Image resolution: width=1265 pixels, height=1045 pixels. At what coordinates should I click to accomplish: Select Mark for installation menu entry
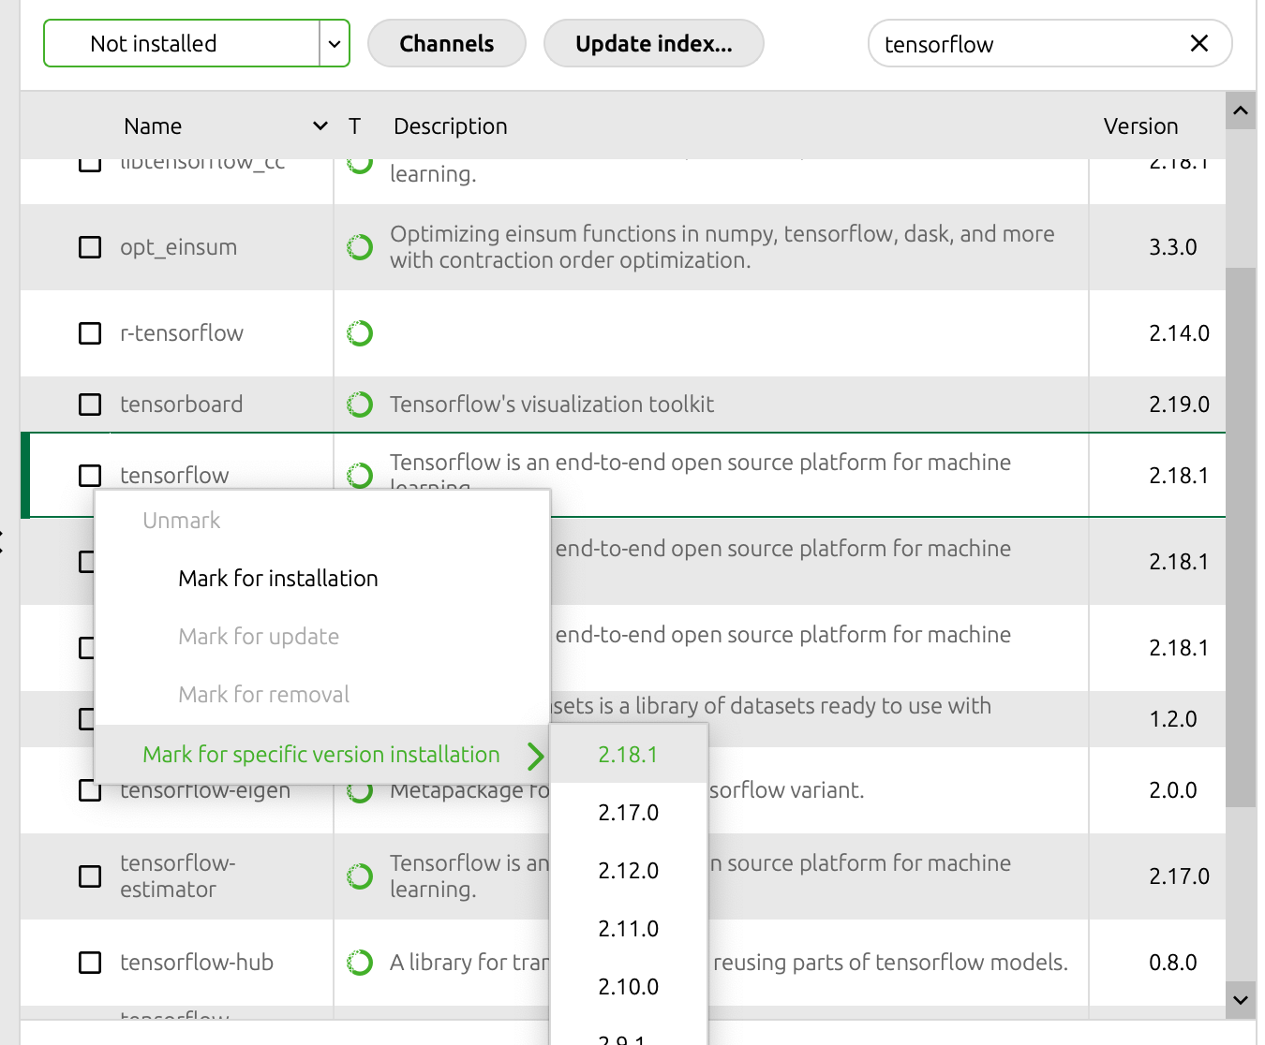(x=278, y=579)
